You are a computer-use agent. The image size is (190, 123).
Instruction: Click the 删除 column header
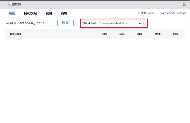(x=176, y=34)
